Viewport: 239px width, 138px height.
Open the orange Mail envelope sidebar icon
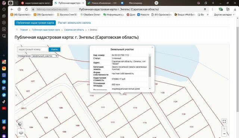(x=4, y=69)
